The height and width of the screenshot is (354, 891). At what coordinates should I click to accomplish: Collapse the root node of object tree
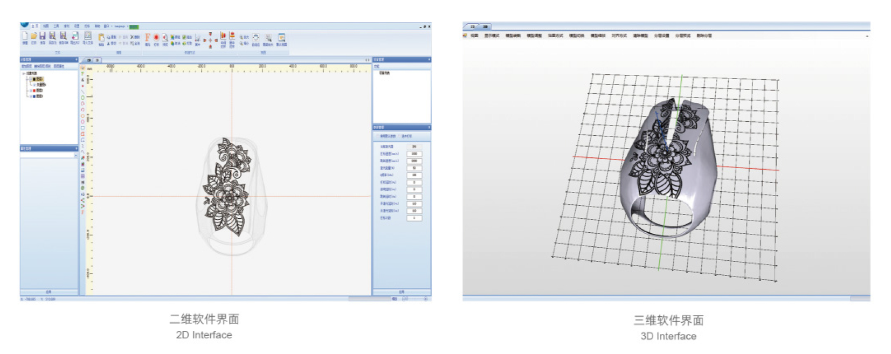click(23, 73)
